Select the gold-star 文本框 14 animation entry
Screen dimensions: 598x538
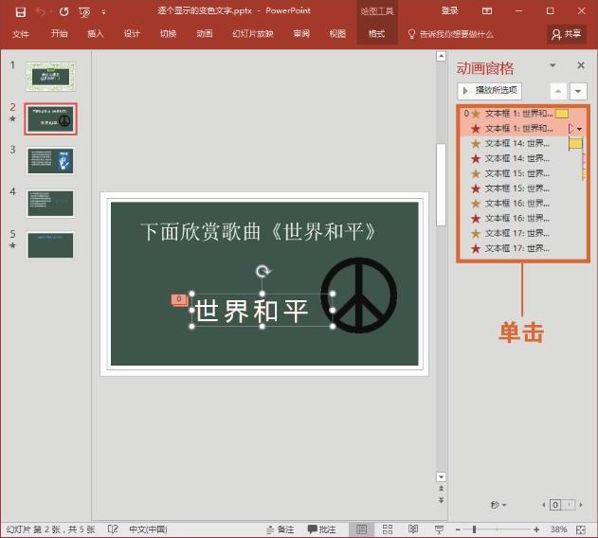(522, 143)
